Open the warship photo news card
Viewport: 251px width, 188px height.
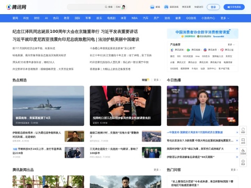point(48,105)
